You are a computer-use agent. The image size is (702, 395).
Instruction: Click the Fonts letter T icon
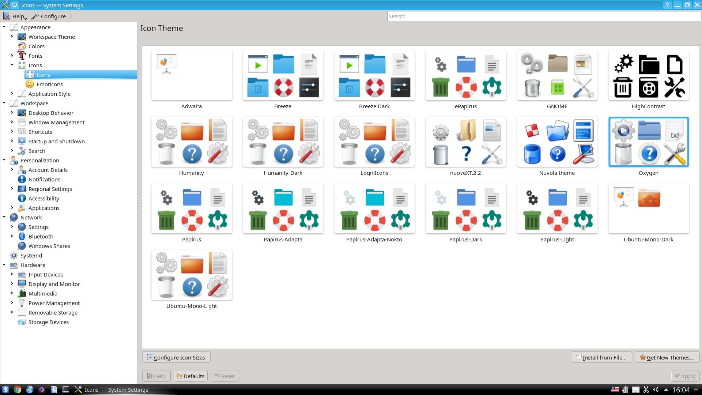click(22, 56)
